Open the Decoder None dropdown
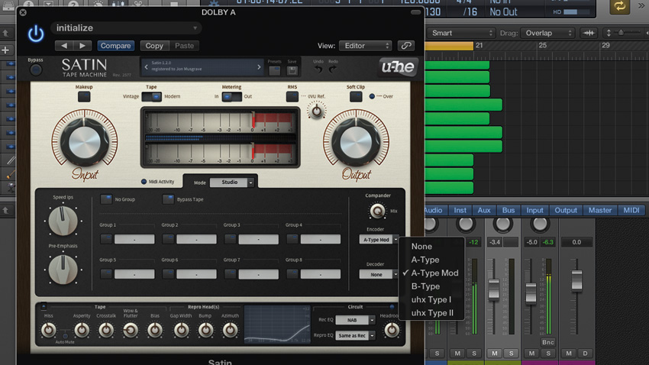Screen dimensions: 649x365 379,274
